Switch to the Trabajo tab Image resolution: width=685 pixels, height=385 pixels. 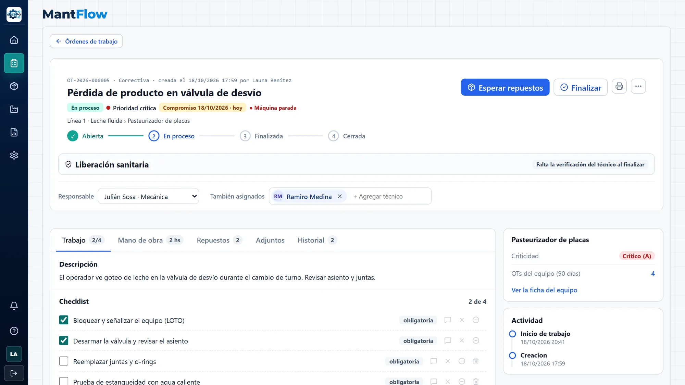[x=83, y=240]
